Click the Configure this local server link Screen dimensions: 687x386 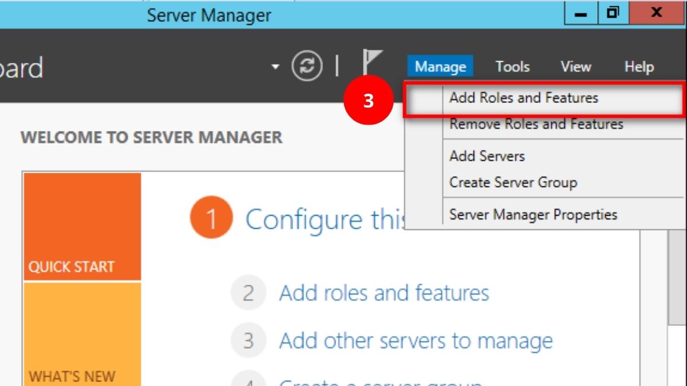[x=325, y=220]
